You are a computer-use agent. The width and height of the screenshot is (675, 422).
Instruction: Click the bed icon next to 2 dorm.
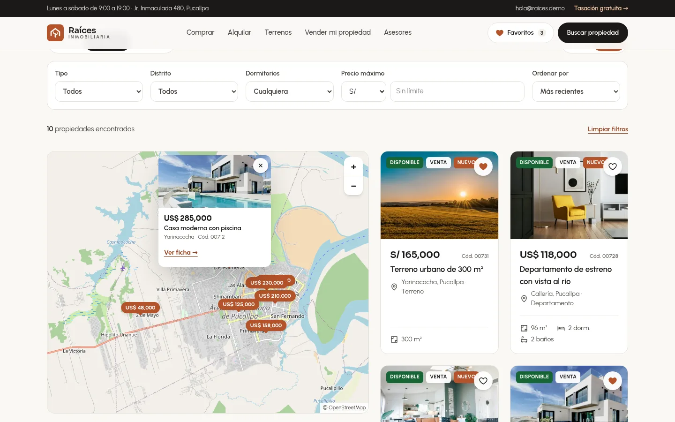(561, 328)
